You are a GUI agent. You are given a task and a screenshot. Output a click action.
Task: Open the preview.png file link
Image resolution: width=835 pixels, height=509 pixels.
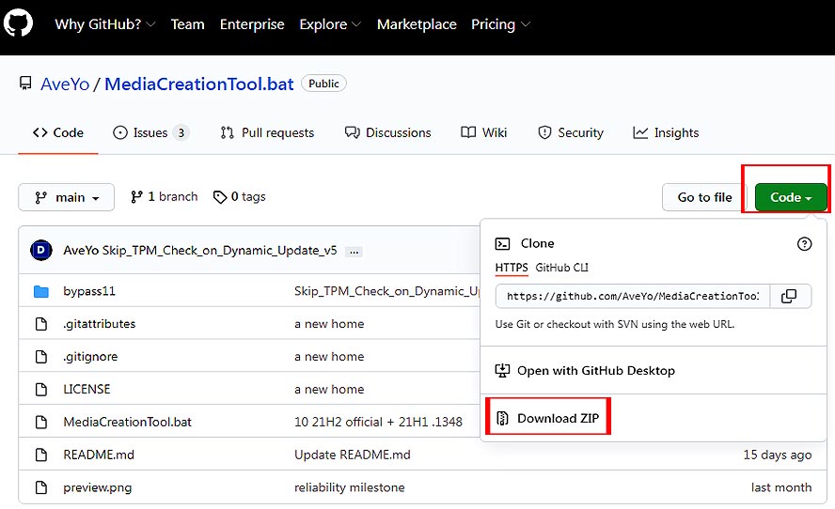(x=98, y=487)
